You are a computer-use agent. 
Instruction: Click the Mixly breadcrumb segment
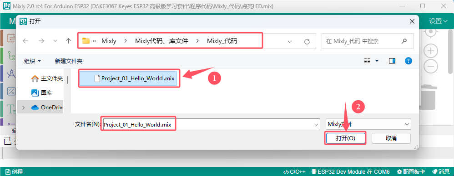coord(109,41)
